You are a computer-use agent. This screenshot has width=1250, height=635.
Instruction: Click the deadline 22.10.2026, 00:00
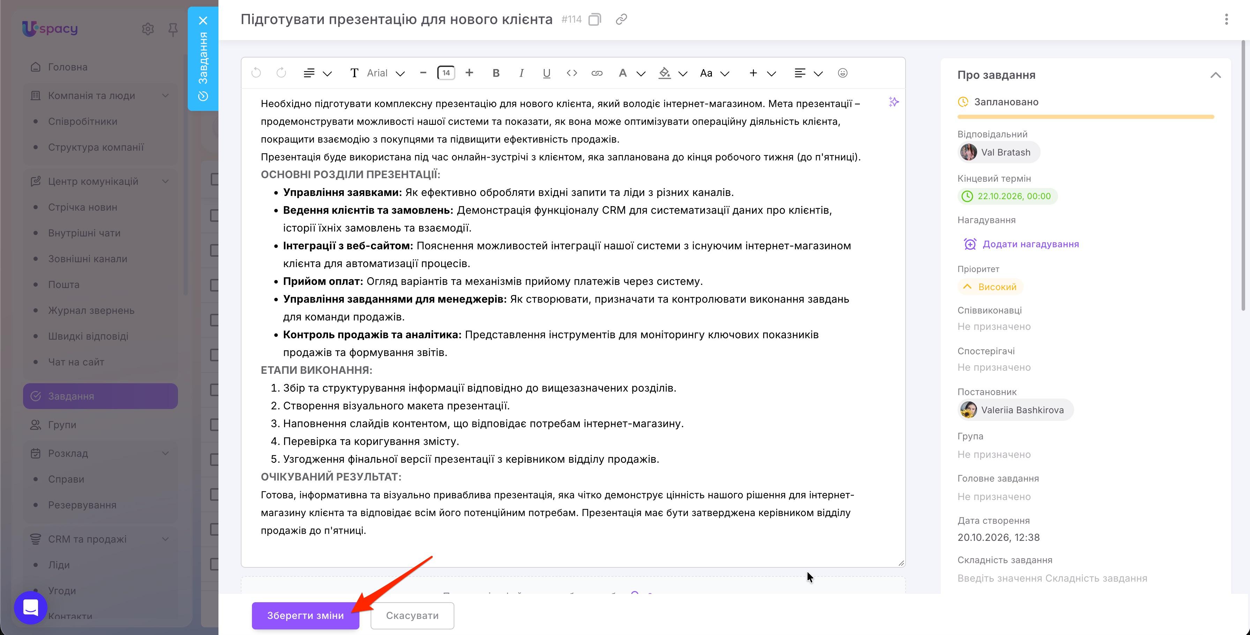coord(1007,196)
